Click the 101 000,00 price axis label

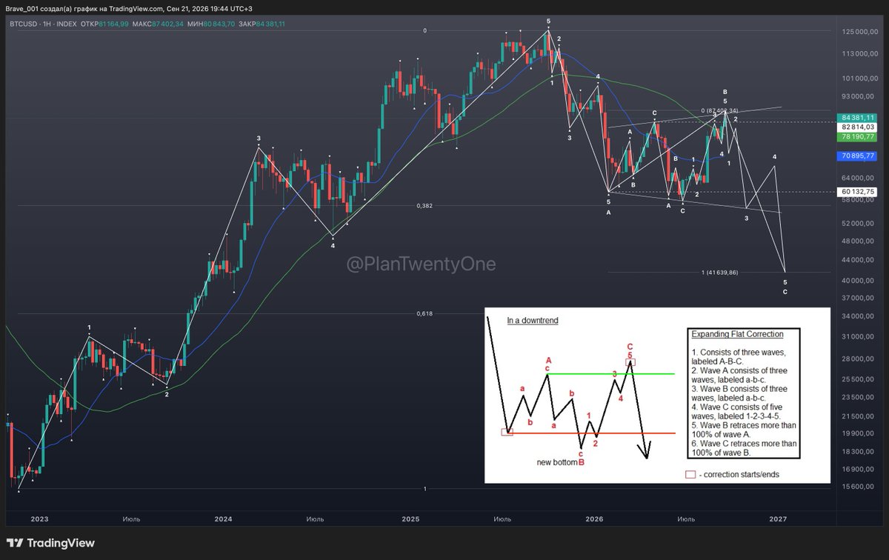(859, 78)
